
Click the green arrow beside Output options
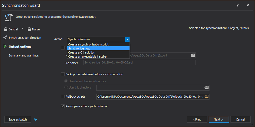point(5,47)
